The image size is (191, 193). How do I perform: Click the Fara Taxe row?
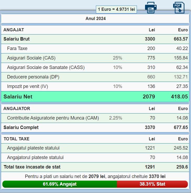coord(17,48)
